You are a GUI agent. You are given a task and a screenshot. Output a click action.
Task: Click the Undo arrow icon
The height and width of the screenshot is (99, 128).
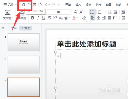pyautogui.click(x=46, y=4)
